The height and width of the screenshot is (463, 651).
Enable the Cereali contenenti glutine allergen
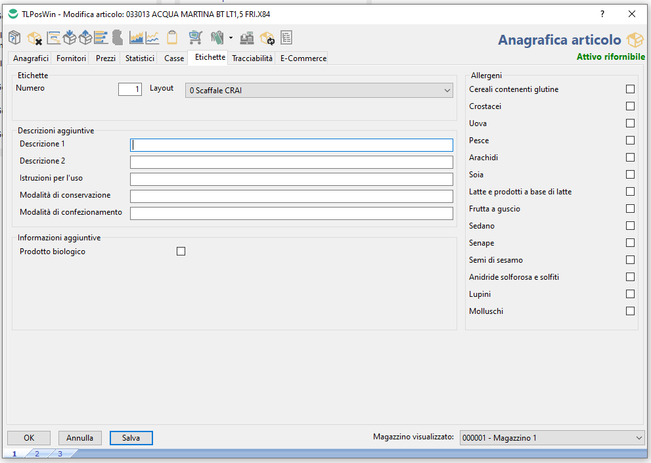click(x=630, y=89)
